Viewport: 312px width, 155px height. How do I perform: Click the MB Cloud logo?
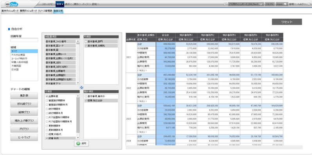tap(12, 4)
